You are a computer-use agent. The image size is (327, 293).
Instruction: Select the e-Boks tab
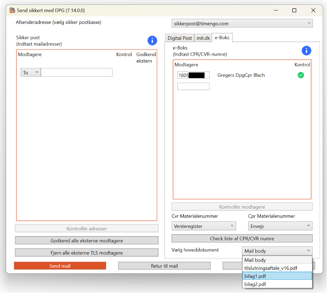222,38
